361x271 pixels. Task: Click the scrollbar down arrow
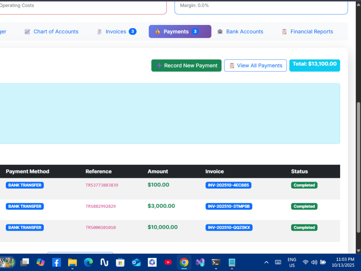coord(358,250)
